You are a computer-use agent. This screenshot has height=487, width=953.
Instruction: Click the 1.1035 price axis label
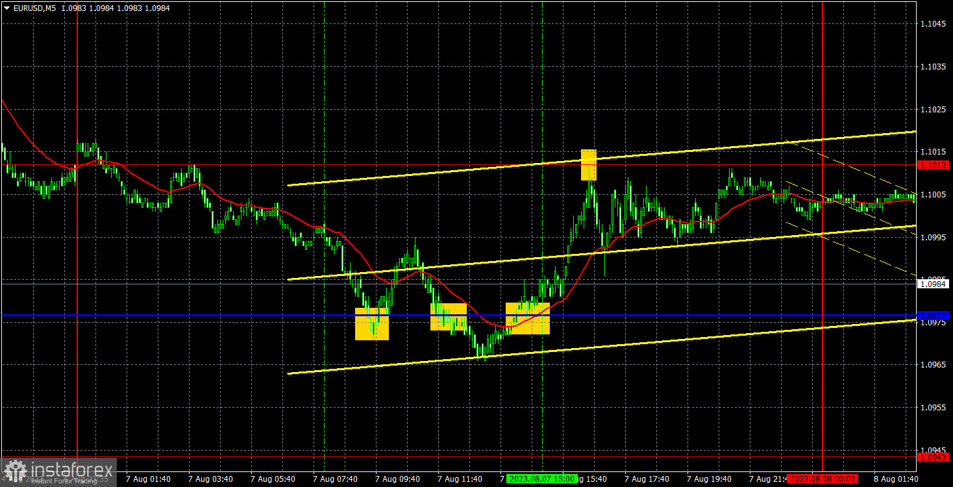pyautogui.click(x=934, y=67)
